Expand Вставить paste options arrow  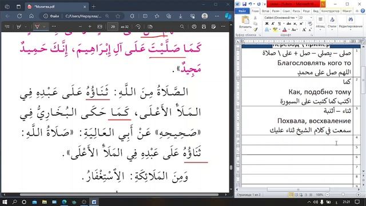(x=245, y=30)
